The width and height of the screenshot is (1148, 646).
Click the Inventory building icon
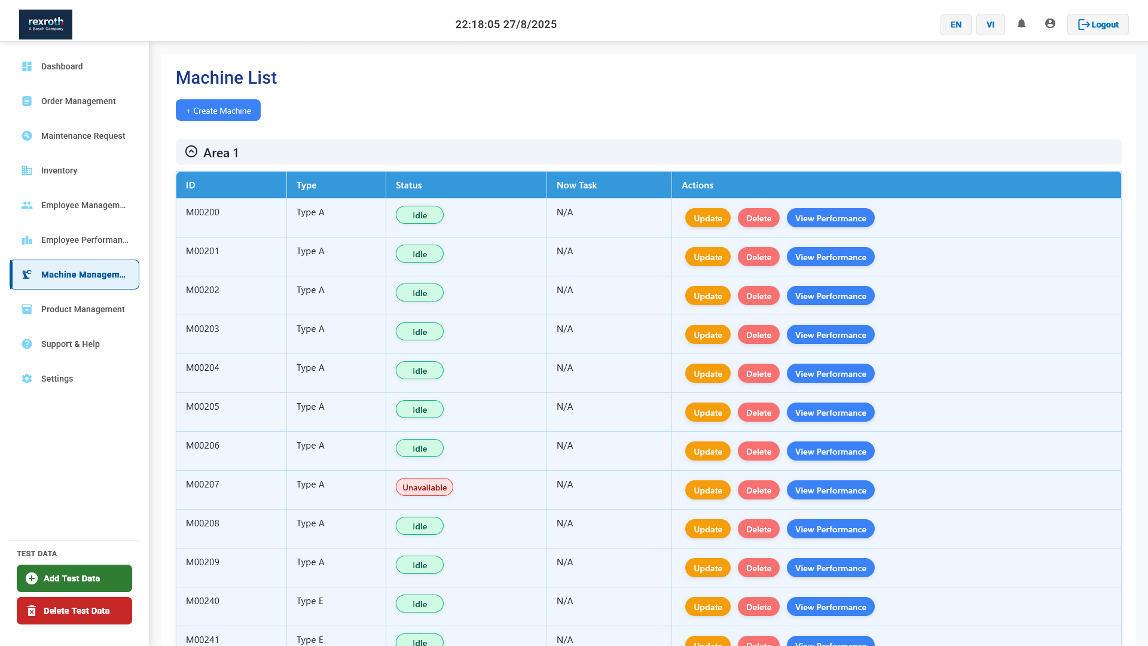[27, 170]
